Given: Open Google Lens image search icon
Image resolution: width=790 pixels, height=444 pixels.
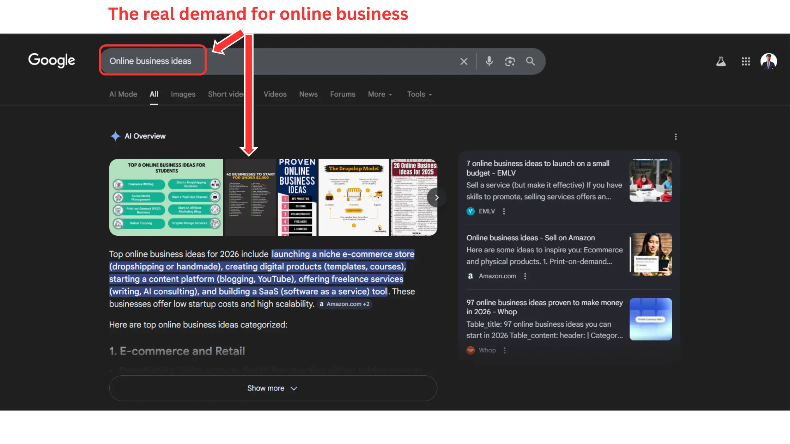Looking at the screenshot, I should (510, 62).
